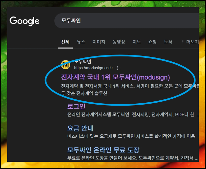The height and width of the screenshot is (169, 206).
Task: Click the snippet text starting 전자계약 및 전자서명
Action: (130, 90)
